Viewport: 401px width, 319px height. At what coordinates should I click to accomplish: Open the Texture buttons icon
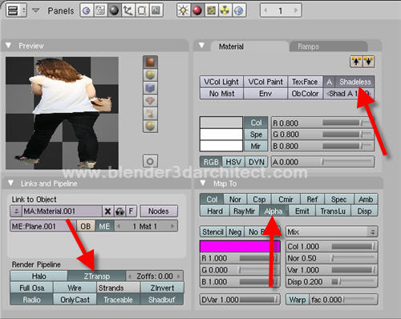(211, 11)
